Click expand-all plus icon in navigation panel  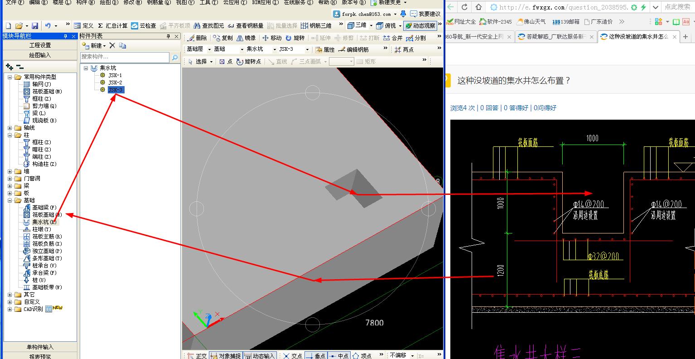(x=10, y=67)
